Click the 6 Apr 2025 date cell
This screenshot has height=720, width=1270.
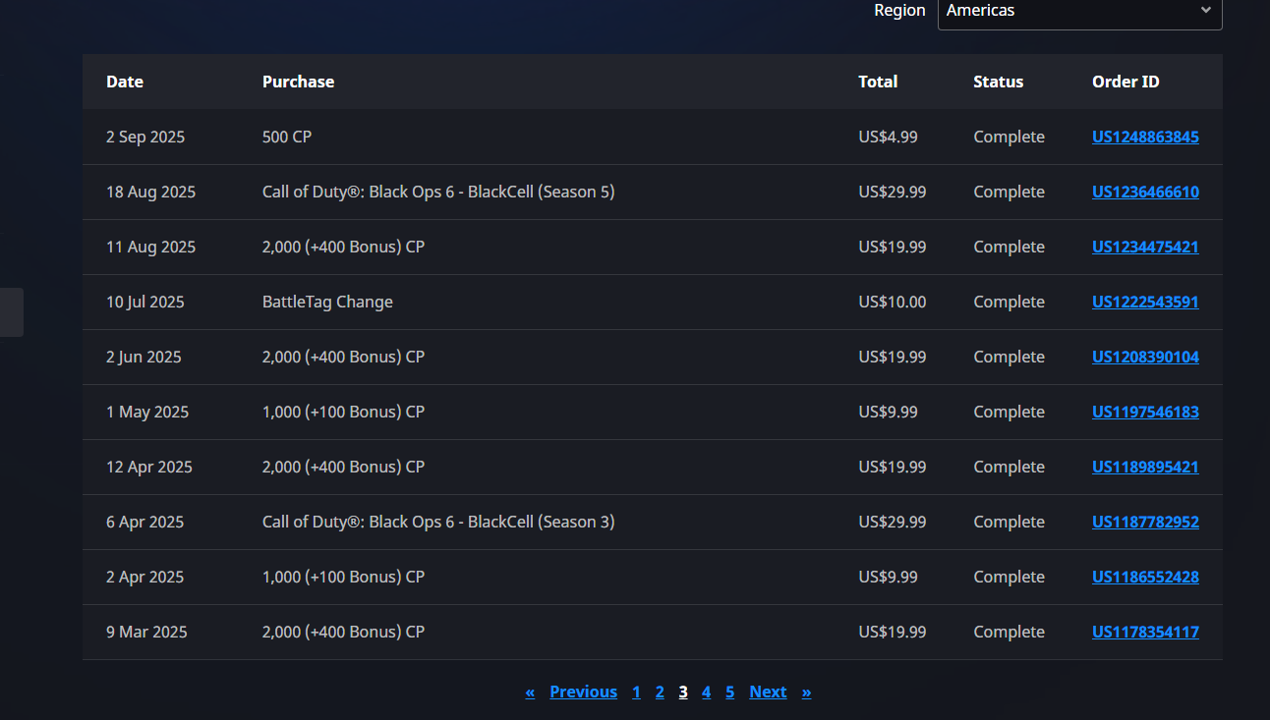[144, 522]
